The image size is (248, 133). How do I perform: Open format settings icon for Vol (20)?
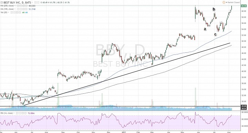click(14, 12)
